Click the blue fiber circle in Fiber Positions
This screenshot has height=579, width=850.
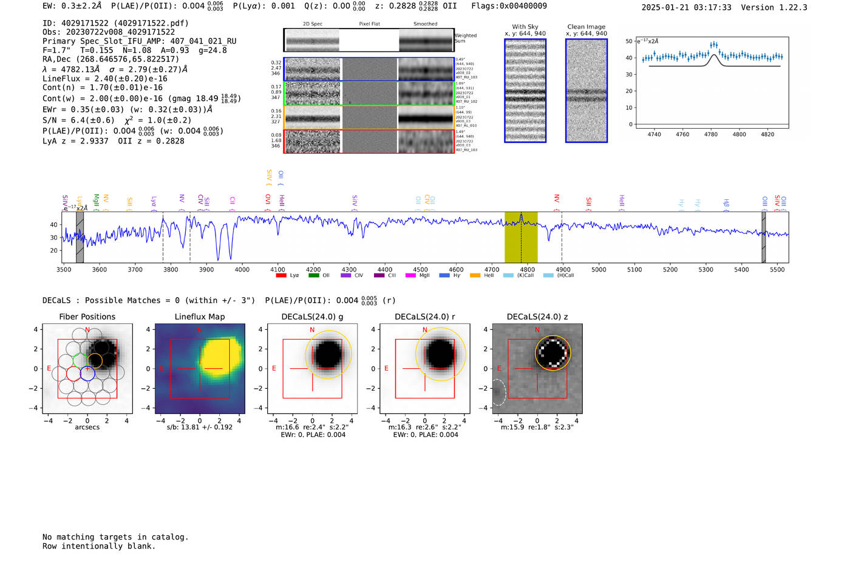(87, 374)
